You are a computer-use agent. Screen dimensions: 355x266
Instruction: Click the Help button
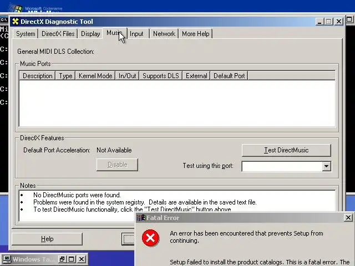coord(47,239)
